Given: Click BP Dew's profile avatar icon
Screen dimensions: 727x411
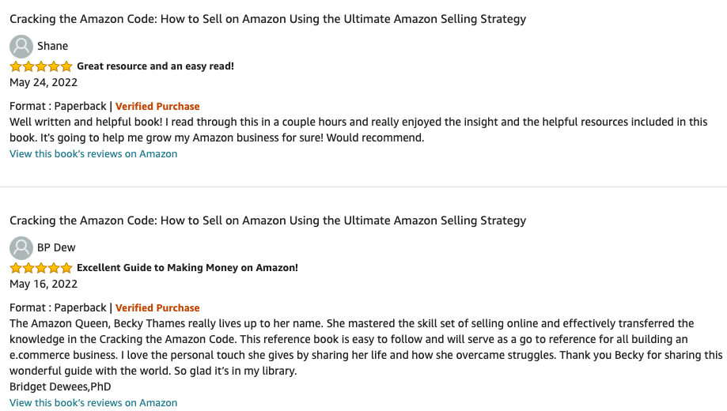Looking at the screenshot, I should pyautogui.click(x=21, y=248).
